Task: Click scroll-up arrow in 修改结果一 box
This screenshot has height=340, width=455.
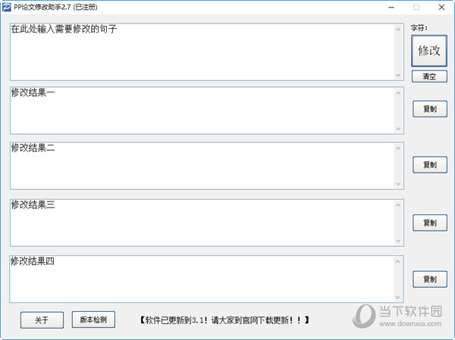Action: pos(398,93)
